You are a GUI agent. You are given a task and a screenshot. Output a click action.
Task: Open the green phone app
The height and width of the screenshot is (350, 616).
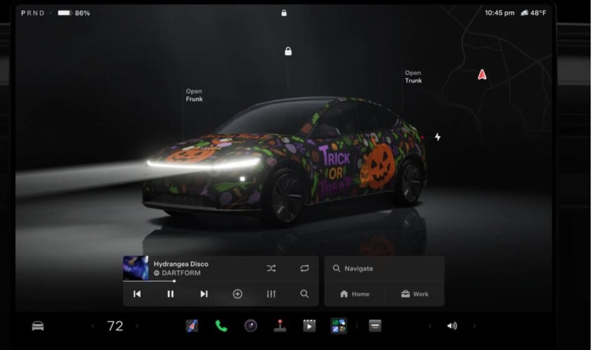221,326
